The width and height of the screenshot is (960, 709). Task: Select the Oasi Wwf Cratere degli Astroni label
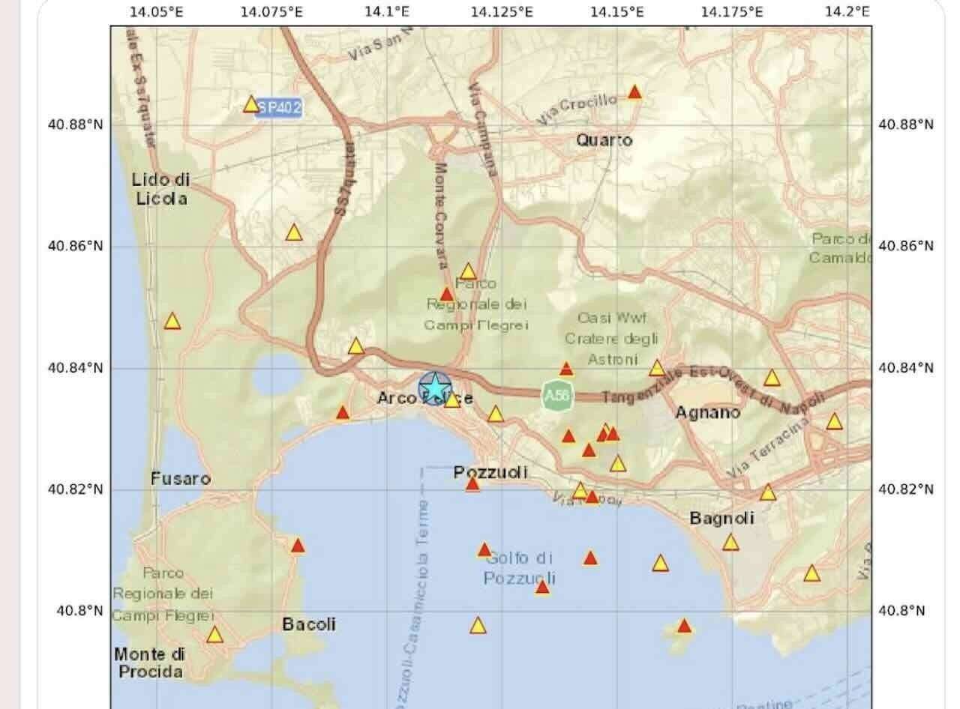click(x=613, y=339)
